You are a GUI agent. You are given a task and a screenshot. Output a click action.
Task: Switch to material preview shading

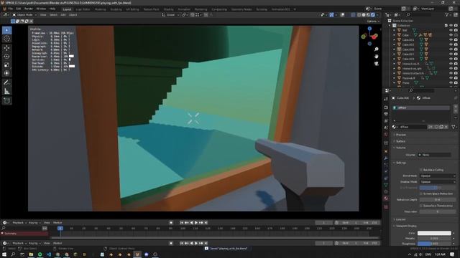pos(368,14)
